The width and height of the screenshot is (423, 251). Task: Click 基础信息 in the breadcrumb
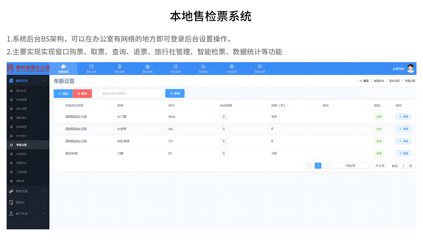coord(394,81)
